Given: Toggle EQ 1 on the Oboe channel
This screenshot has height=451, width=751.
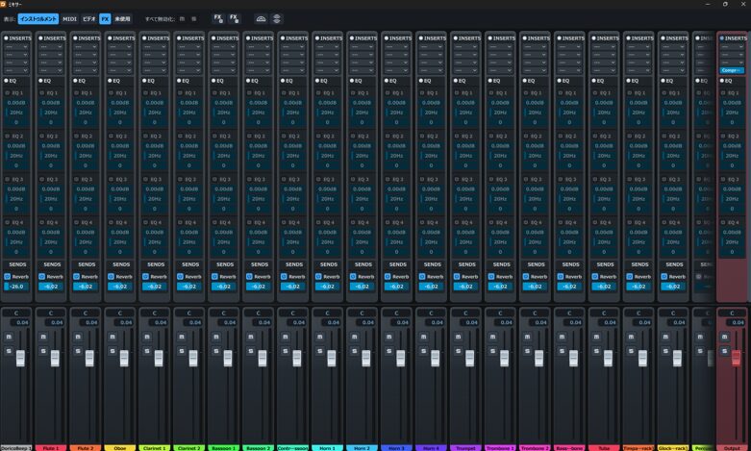Looking at the screenshot, I should [109, 92].
